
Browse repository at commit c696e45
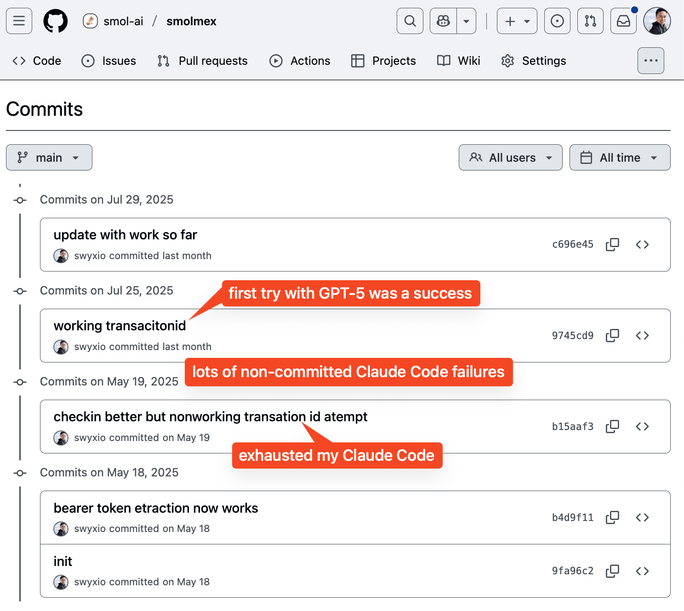click(642, 244)
